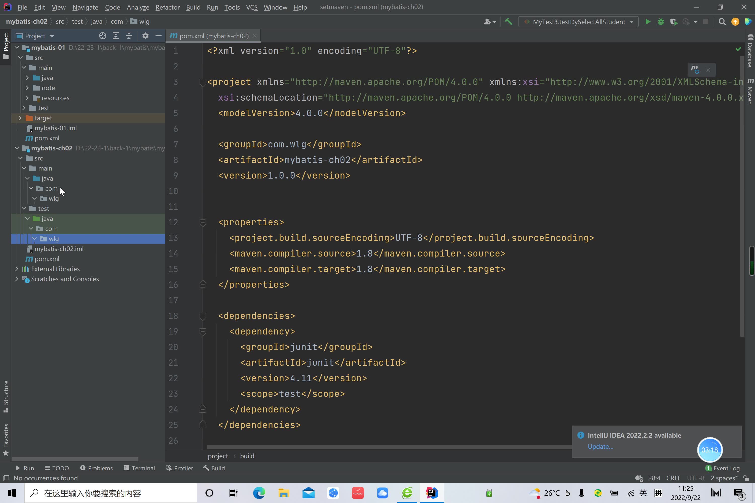This screenshot has width=755, height=503.
Task: Click the Expand All icon in Project panel
Action: (x=116, y=36)
